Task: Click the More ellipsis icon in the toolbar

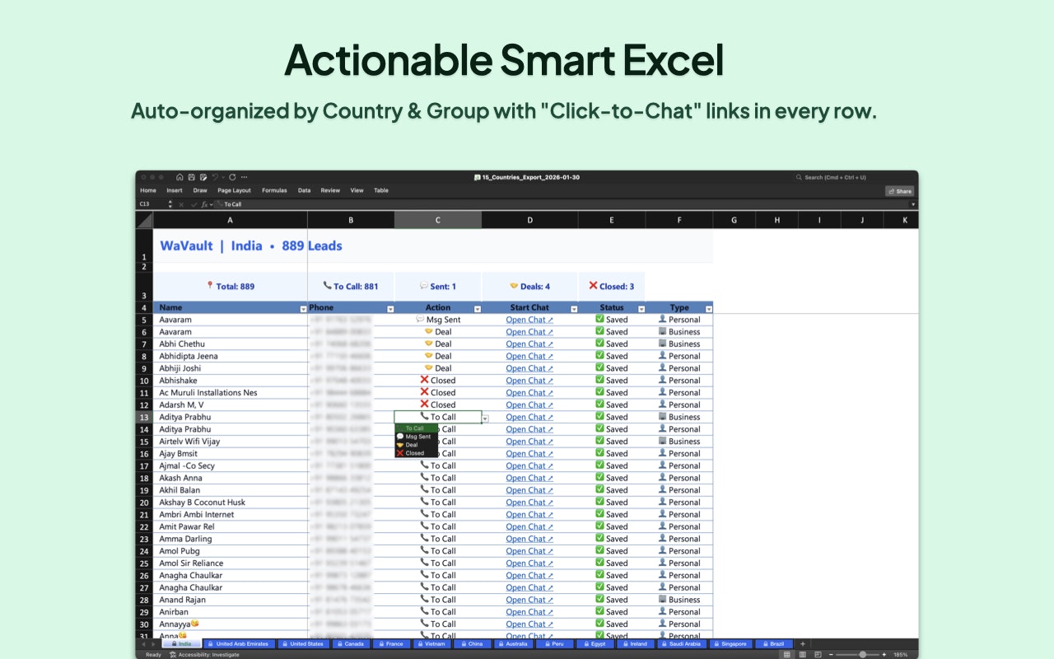Action: [244, 177]
